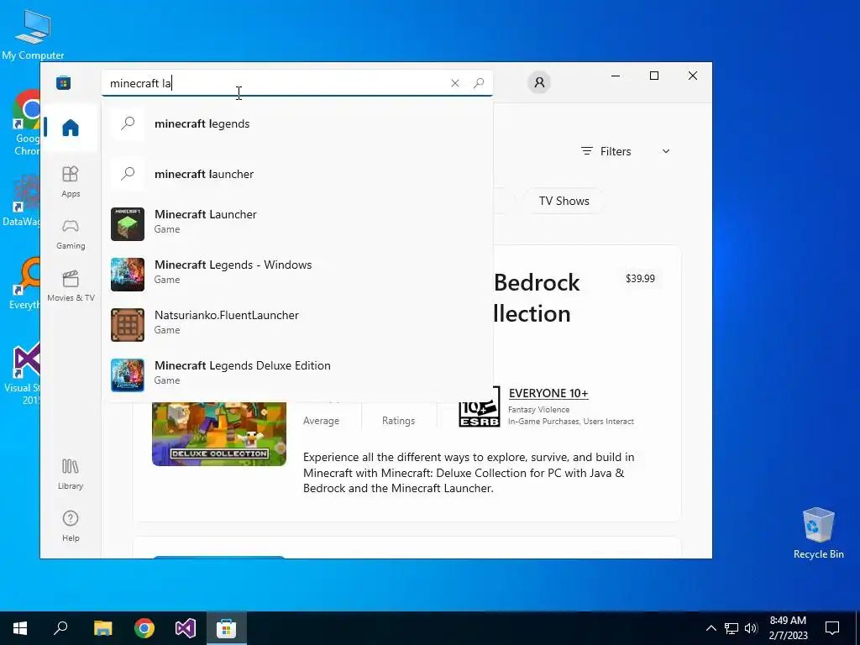The width and height of the screenshot is (860, 645).
Task: Click the Microsoft Store logo icon
Action: coord(64,83)
